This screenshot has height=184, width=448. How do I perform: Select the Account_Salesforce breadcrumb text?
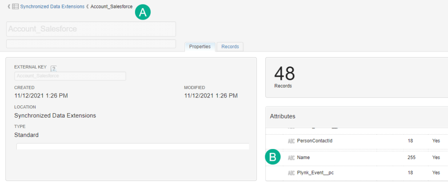111,7
